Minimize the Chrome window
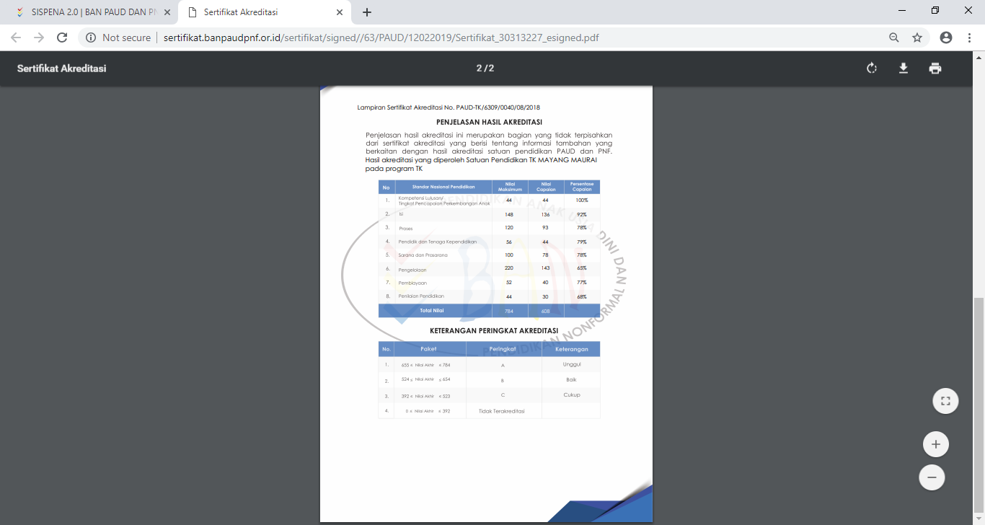This screenshot has height=525, width=985. [x=902, y=11]
